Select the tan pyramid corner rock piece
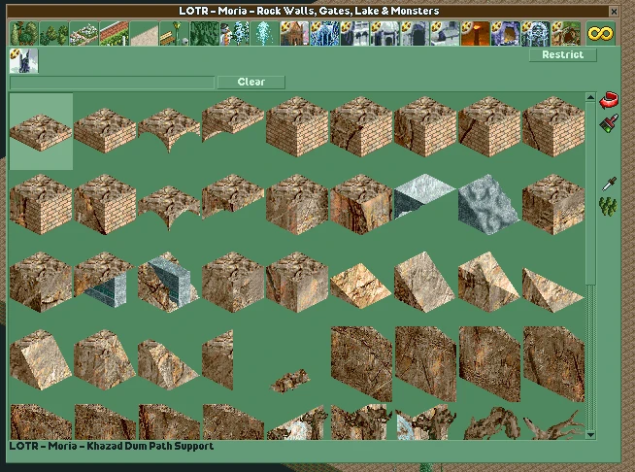This screenshot has height=472, width=635. [488, 282]
